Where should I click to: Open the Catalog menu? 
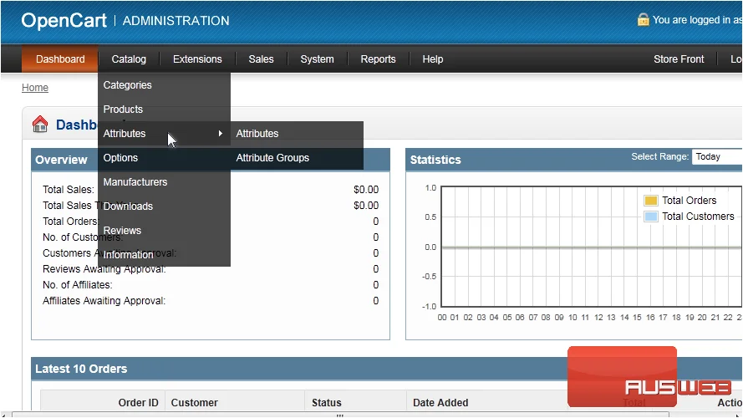tap(129, 59)
